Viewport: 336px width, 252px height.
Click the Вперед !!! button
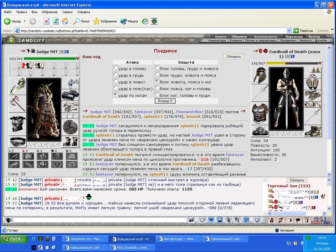(165, 101)
